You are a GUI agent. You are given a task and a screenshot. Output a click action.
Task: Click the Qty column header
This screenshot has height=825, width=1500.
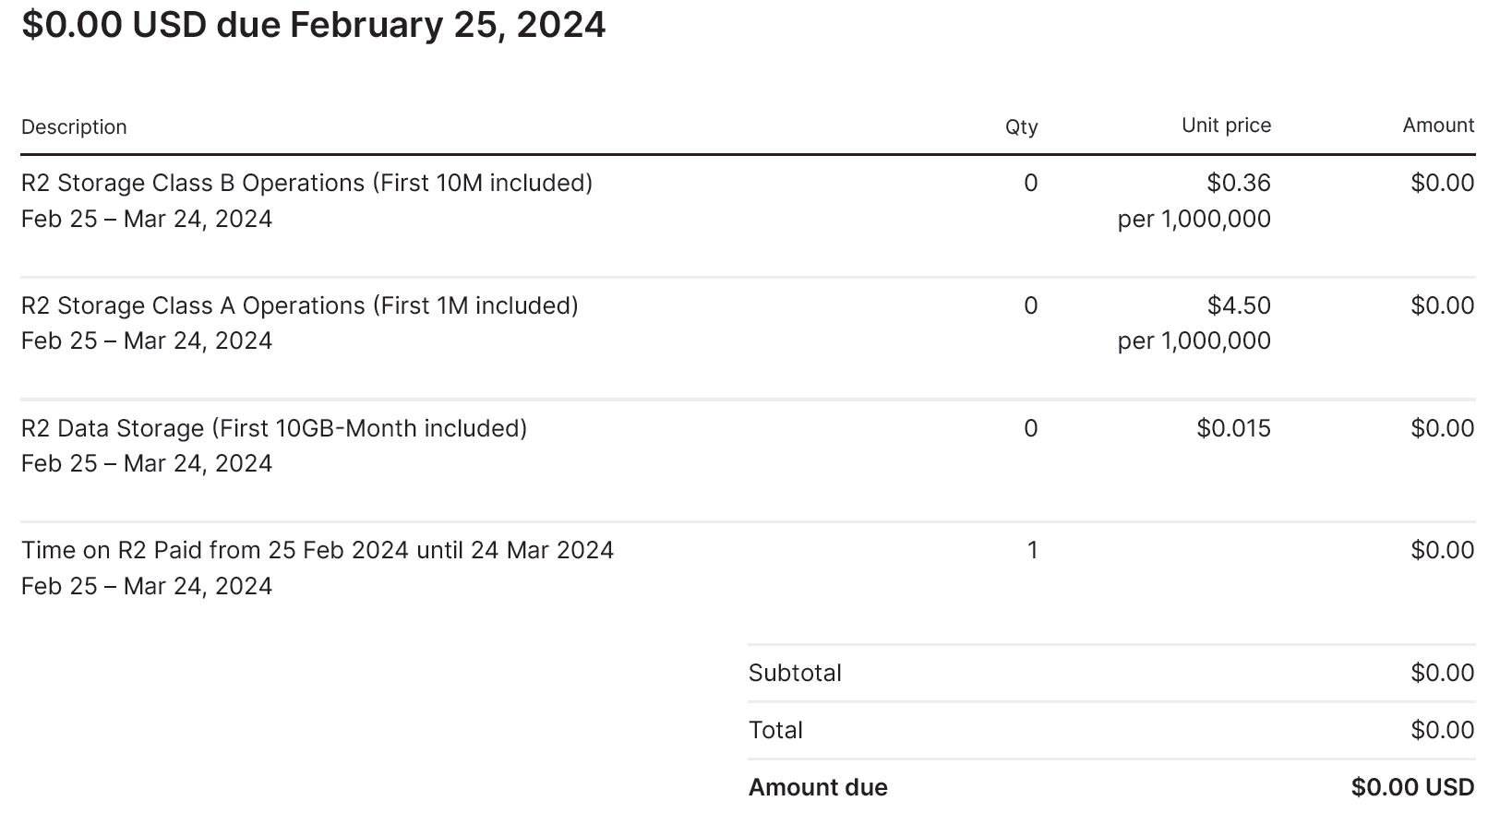(1021, 127)
